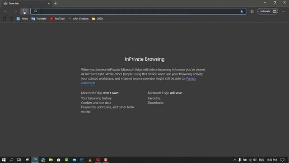Click the 'Favorites' list entry text
This screenshot has width=289, height=163.
(x=154, y=98)
